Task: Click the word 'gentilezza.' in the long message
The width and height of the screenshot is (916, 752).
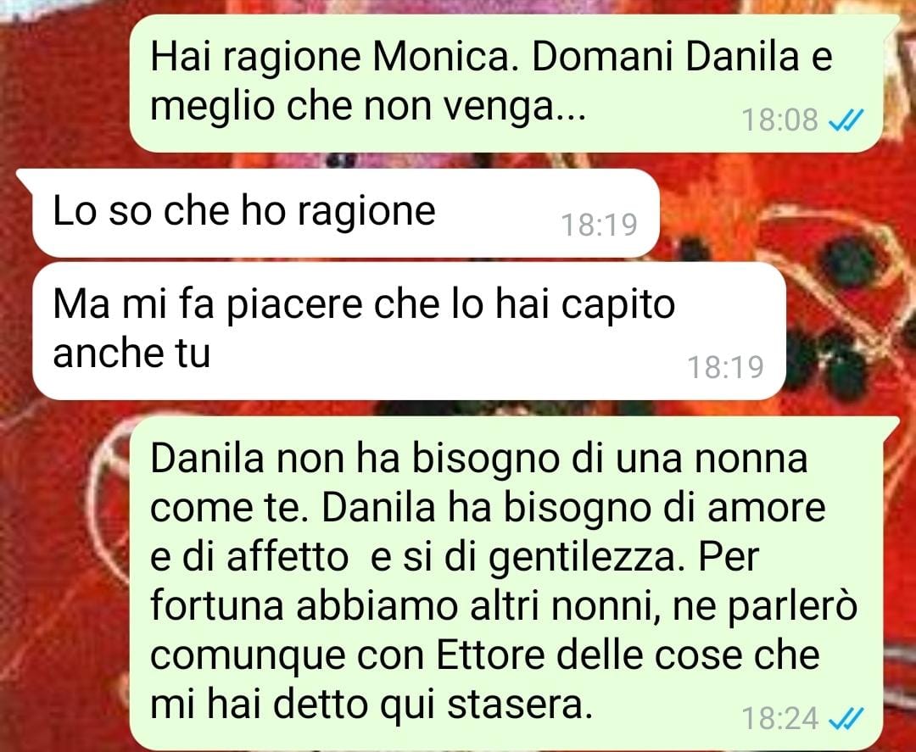Action: click(x=586, y=558)
